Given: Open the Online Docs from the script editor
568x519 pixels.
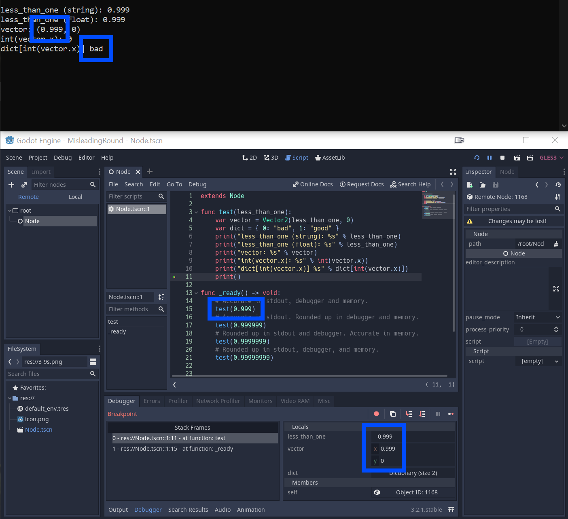Looking at the screenshot, I should tap(312, 184).
